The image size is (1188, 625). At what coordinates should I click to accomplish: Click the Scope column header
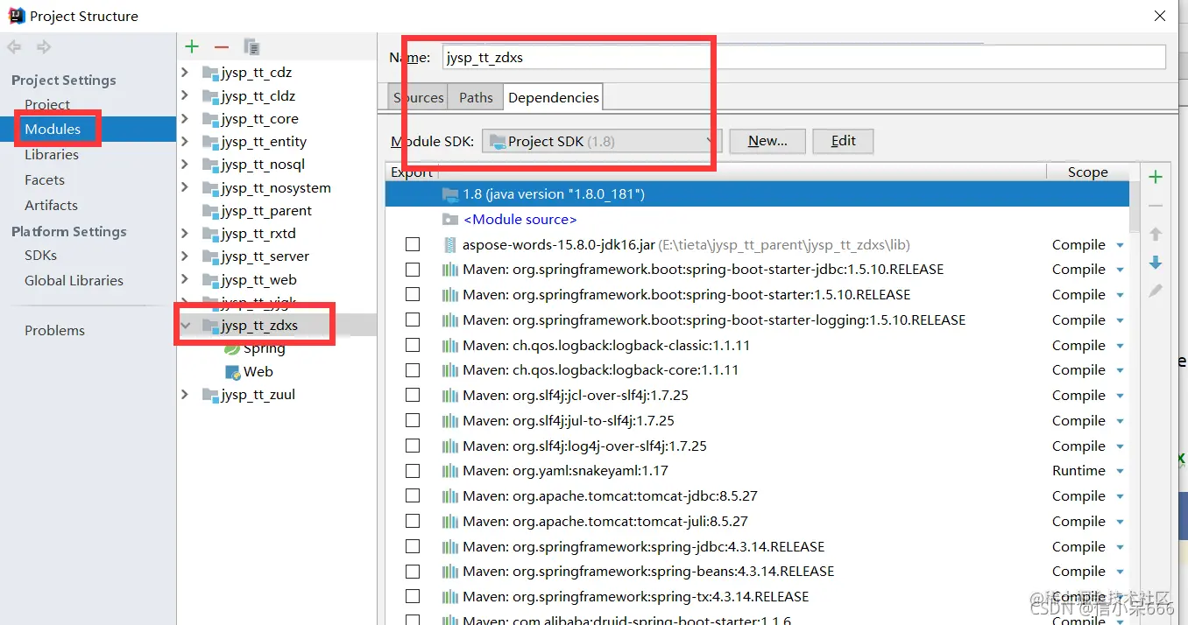click(x=1087, y=172)
